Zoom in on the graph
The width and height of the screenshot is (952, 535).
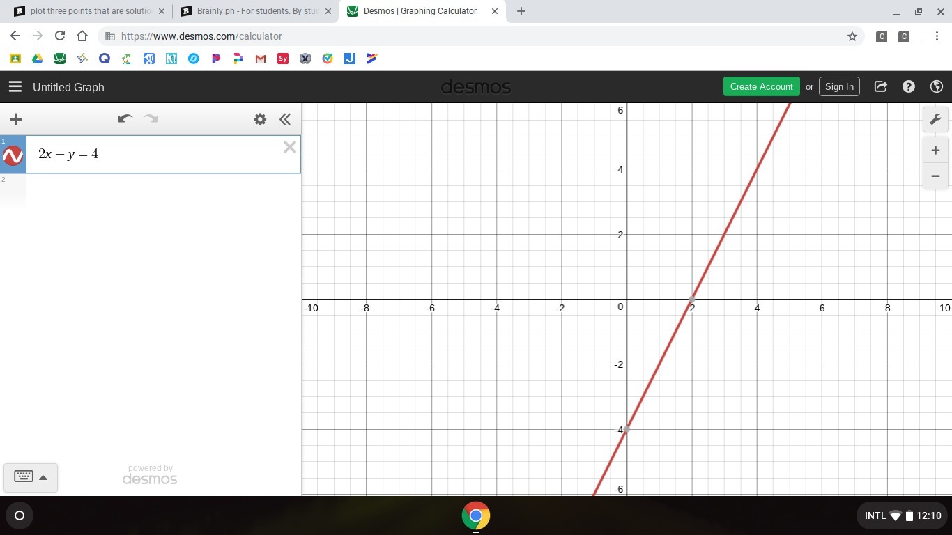[x=935, y=150]
